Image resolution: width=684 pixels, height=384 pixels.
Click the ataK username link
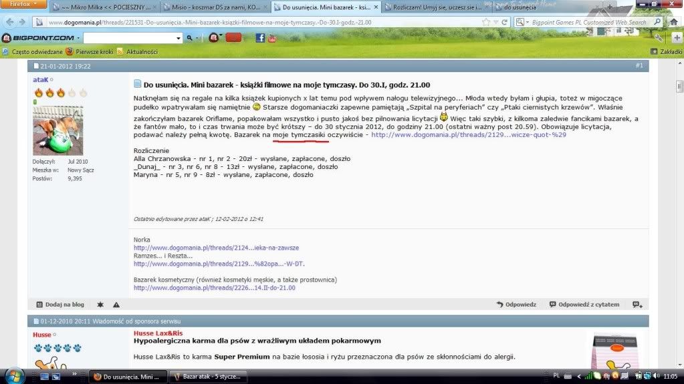click(x=41, y=79)
